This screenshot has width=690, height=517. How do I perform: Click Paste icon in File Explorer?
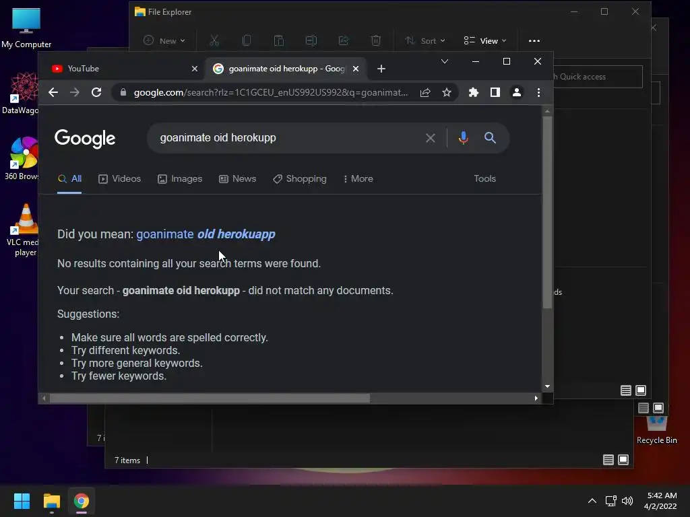click(x=278, y=40)
